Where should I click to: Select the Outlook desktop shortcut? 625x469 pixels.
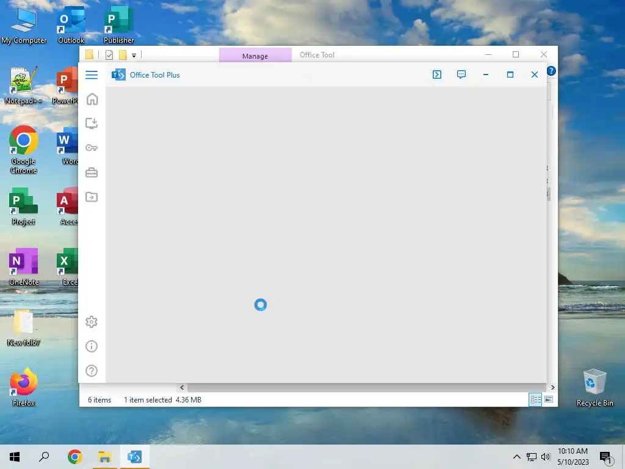71,26
